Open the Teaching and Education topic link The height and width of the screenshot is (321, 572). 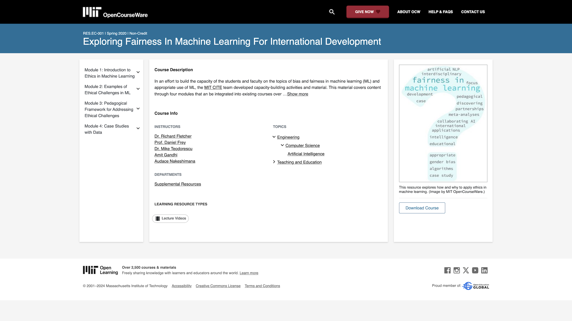point(299,162)
